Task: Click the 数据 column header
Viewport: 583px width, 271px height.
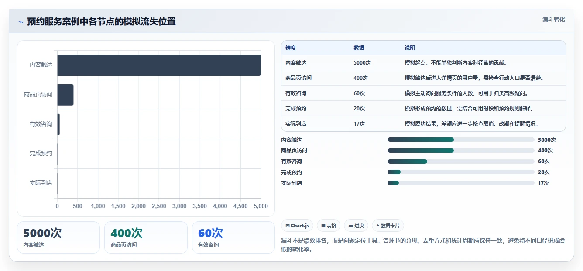Action: [359, 48]
